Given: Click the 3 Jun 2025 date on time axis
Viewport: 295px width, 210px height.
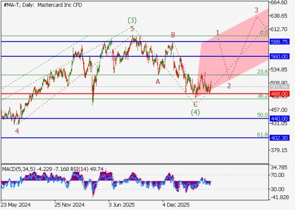Looking at the screenshot, I should tap(122, 205).
